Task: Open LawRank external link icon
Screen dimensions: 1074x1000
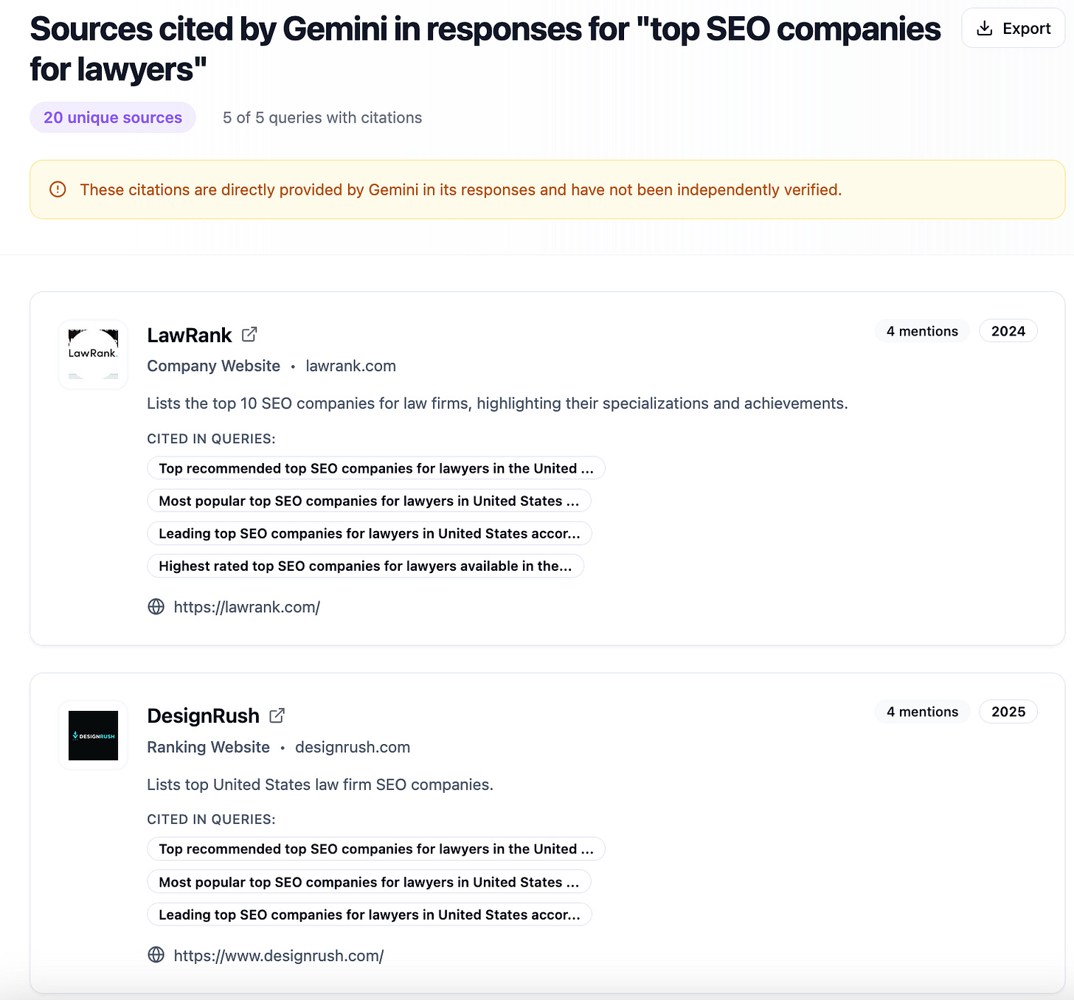Action: click(249, 334)
